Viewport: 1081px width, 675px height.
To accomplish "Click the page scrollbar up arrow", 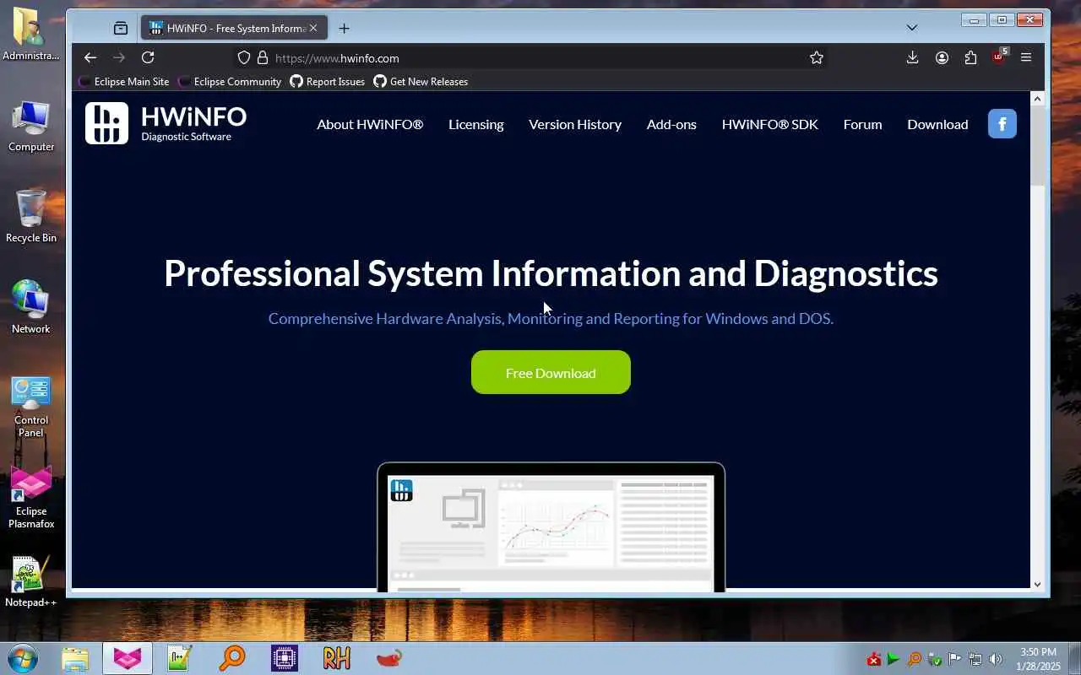I will pyautogui.click(x=1038, y=99).
